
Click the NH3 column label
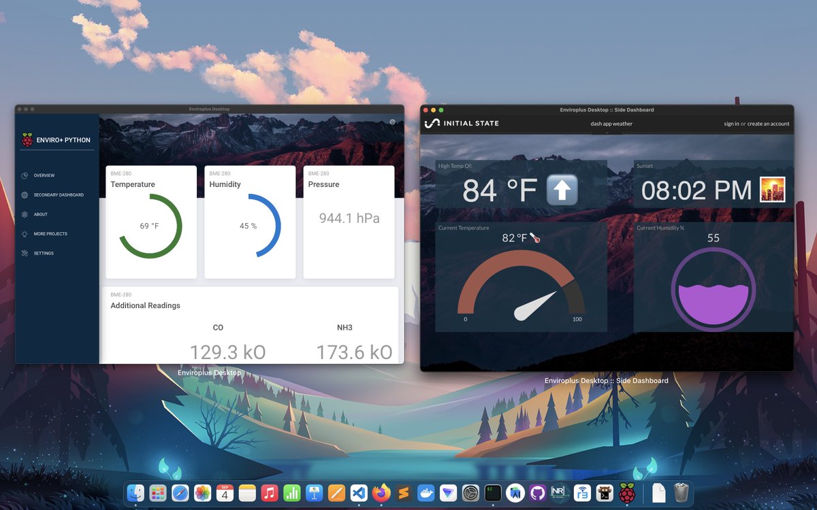point(345,328)
